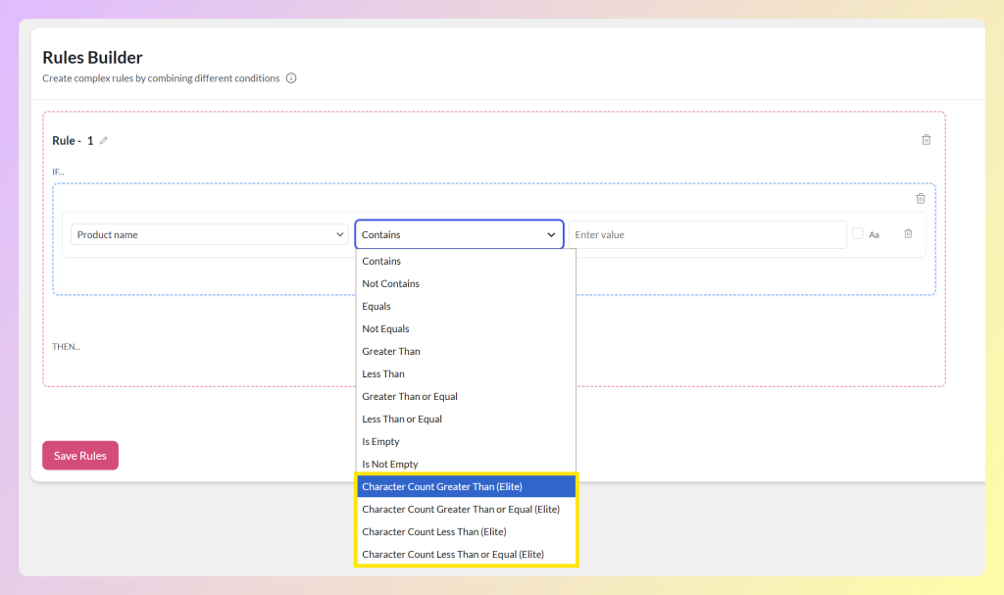Delete Rule 1 with the top trash icon

click(926, 139)
